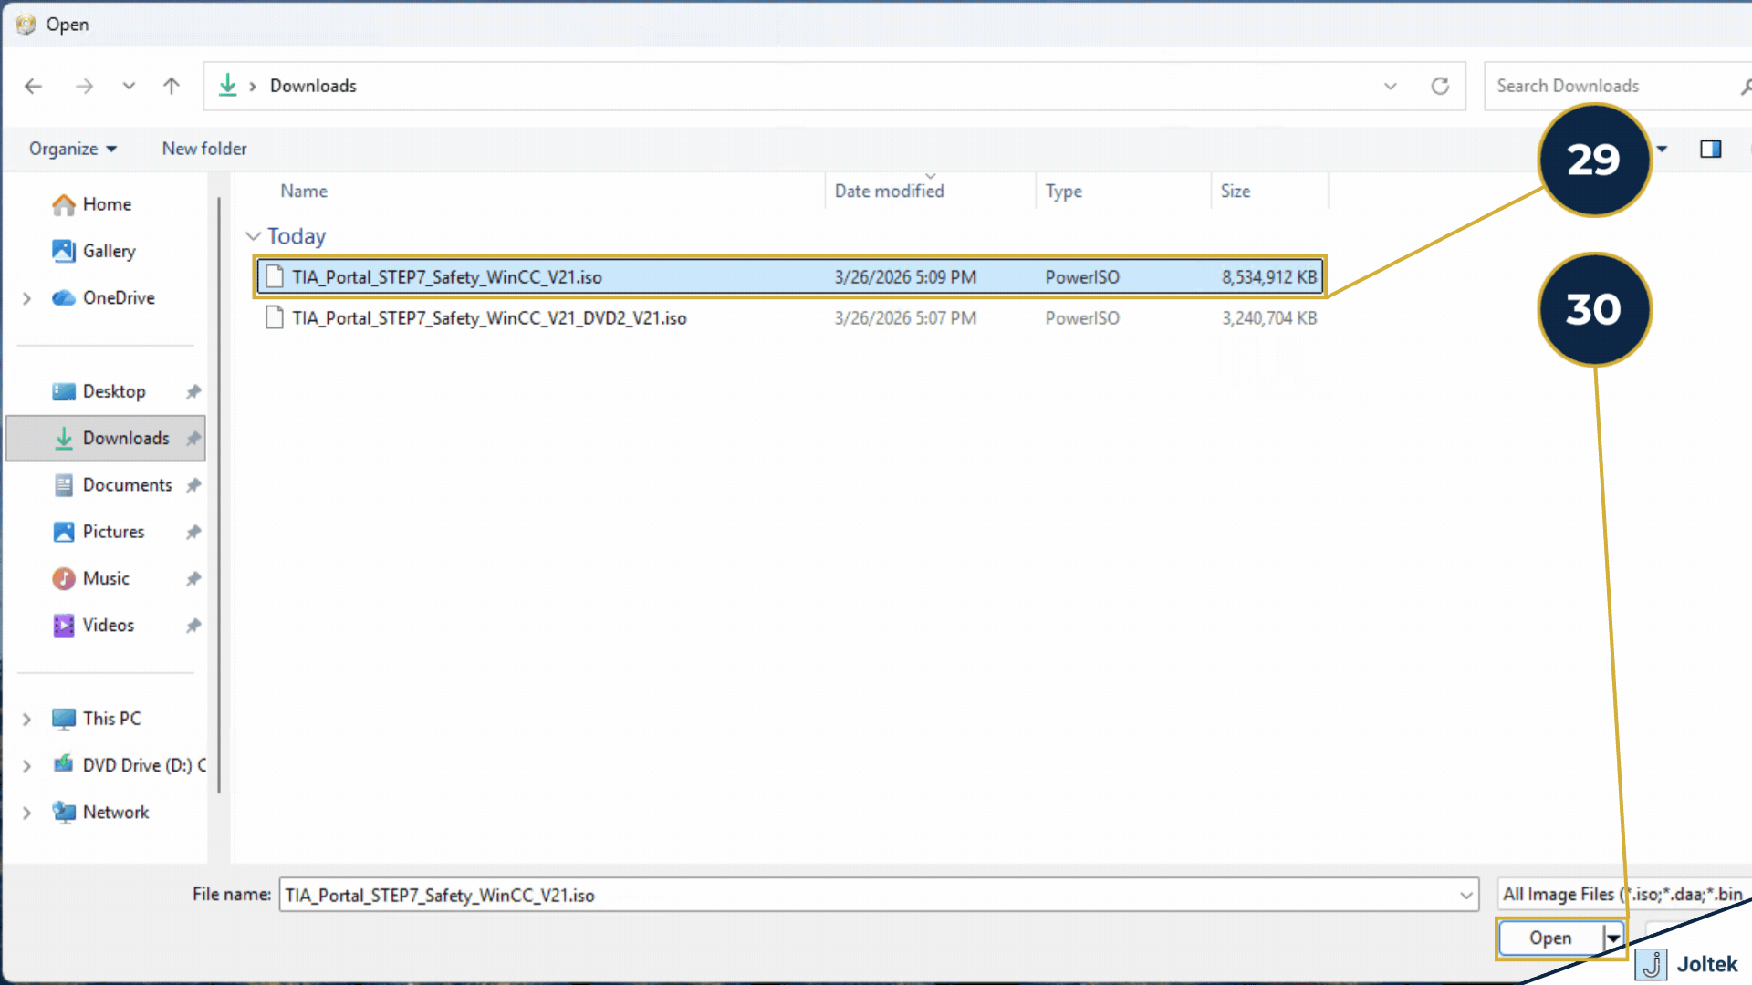Open the recent locations chevron dropdown
Viewport: 1752px width, 985px height.
click(x=129, y=86)
